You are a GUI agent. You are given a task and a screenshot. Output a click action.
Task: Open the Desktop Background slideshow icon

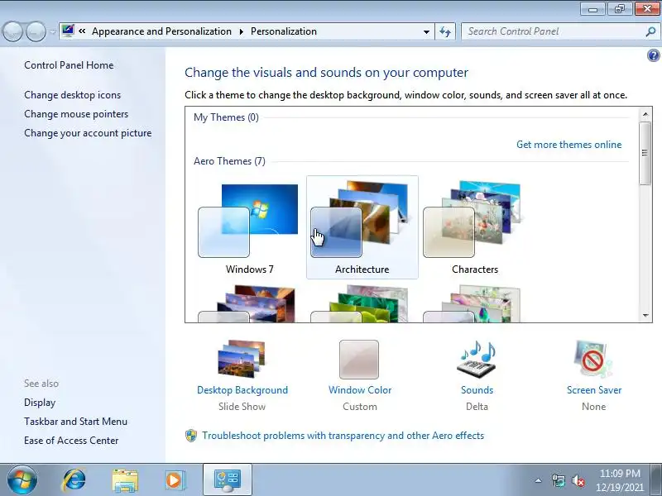tap(242, 359)
